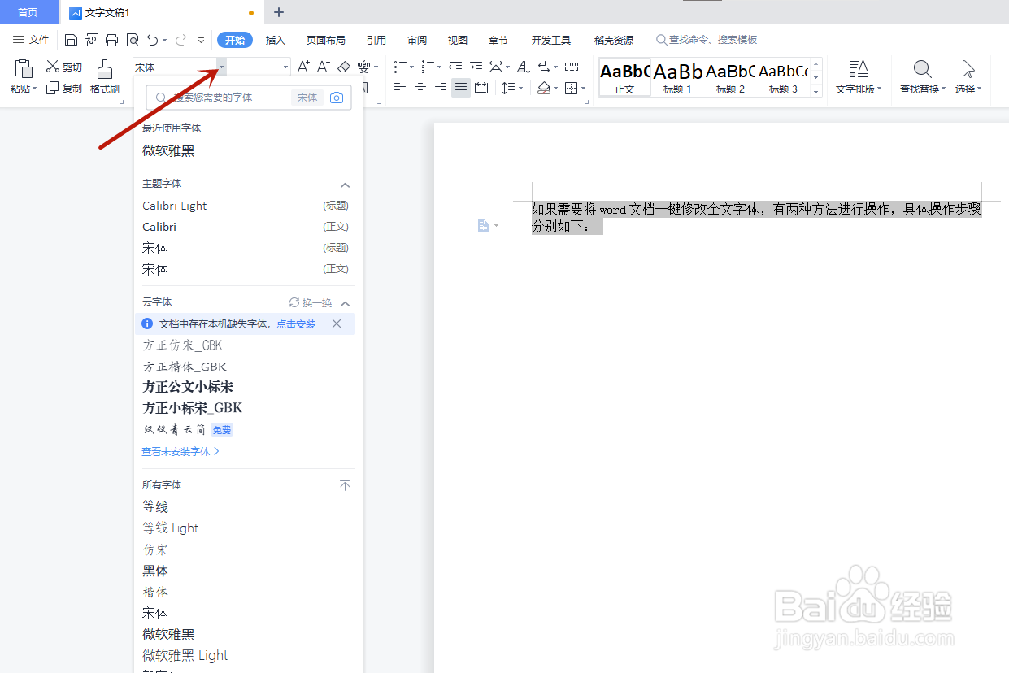
Task: Switch to the 引用 tab
Action: click(376, 40)
